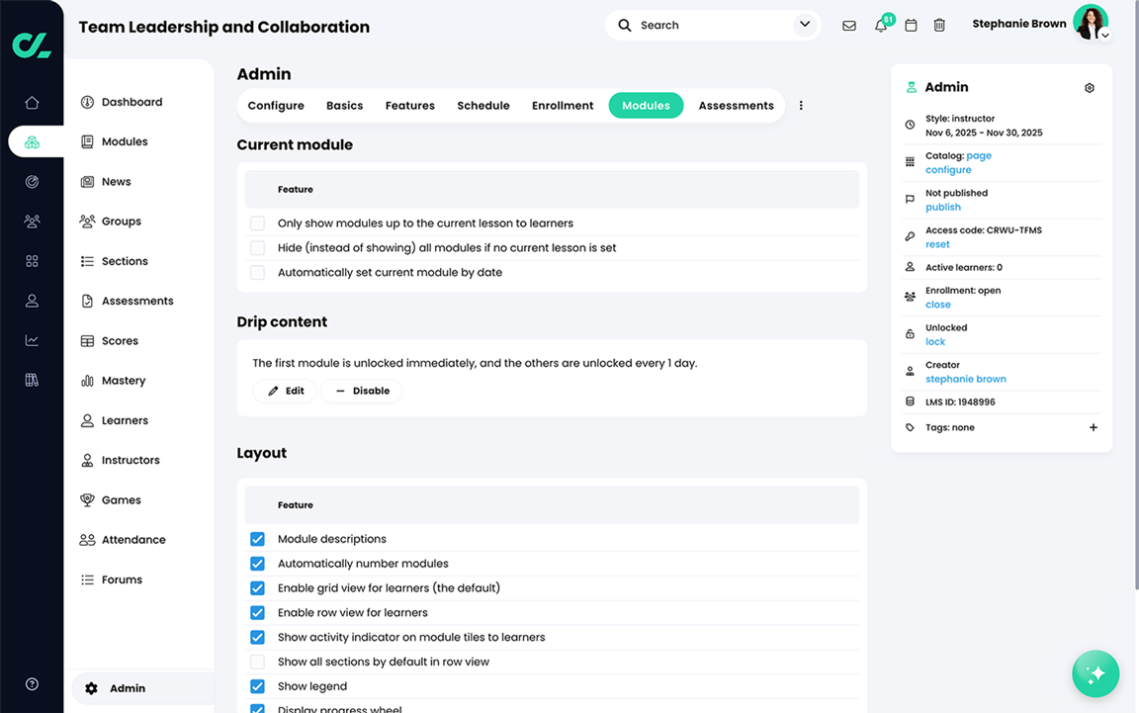The width and height of the screenshot is (1139, 713).
Task: Uncheck the 'Module descriptions' checkbox
Action: pos(257,538)
